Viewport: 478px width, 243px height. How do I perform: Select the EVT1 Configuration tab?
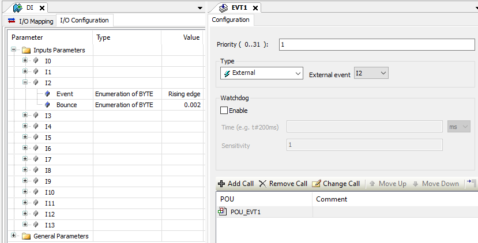[231, 20]
